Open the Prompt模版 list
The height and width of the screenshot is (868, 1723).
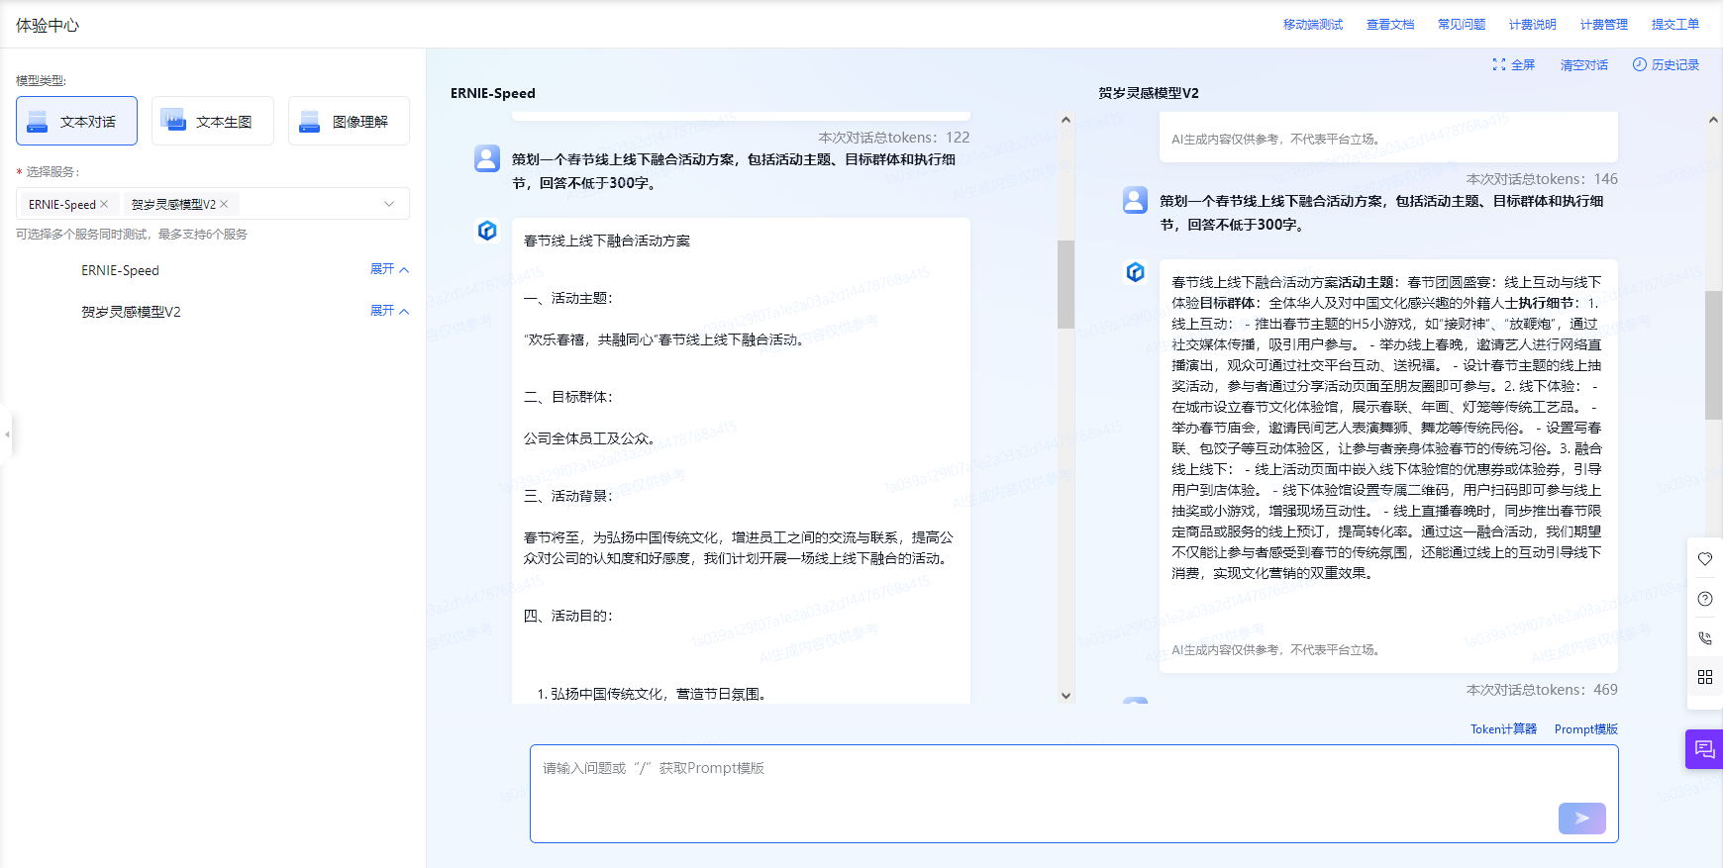(1586, 729)
